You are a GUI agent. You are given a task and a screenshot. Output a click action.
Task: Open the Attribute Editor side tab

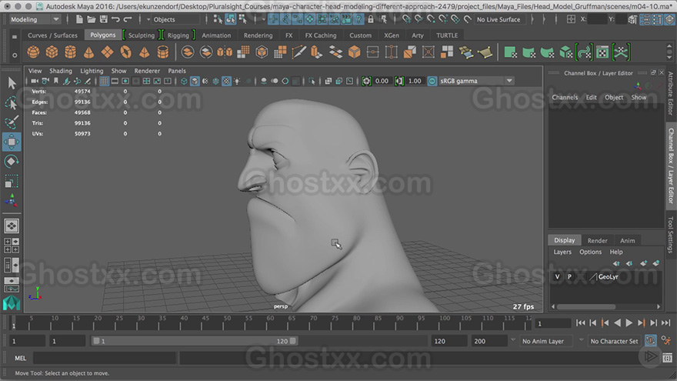click(671, 93)
